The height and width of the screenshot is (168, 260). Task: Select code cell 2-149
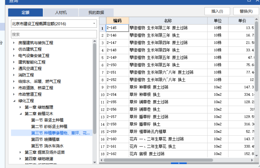[117, 58]
